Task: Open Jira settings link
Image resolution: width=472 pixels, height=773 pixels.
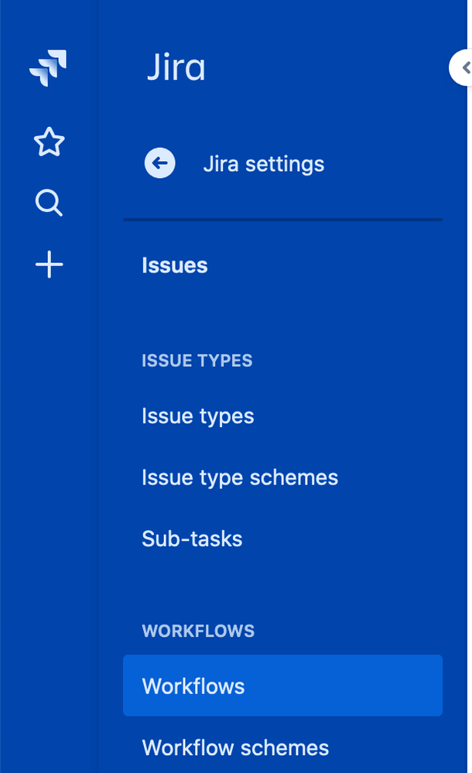Action: (x=264, y=164)
